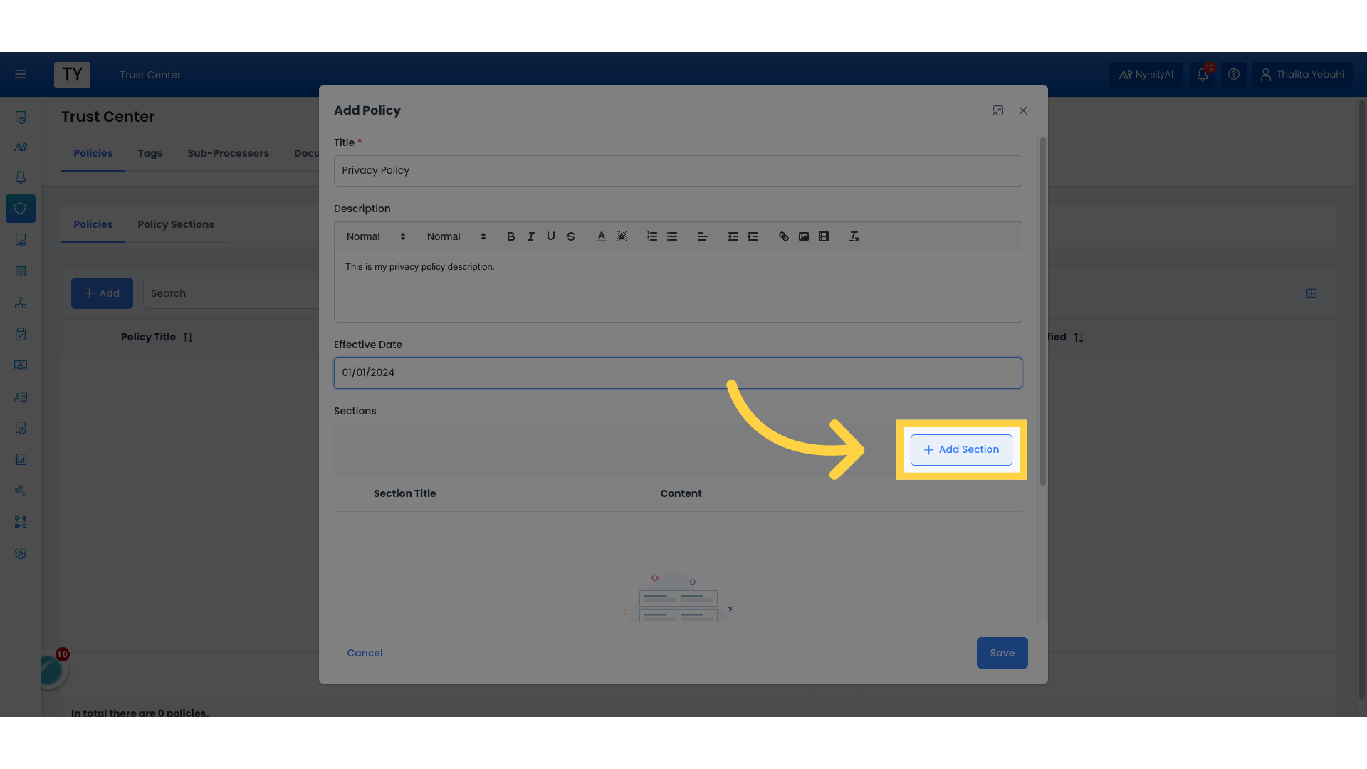This screenshot has width=1367, height=769.
Task: Open the sidebar bell alerts icon
Action: [21, 177]
